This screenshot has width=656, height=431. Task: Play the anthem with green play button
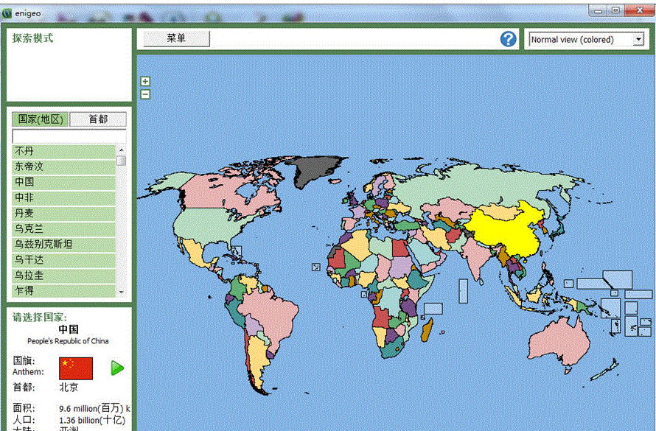point(117,368)
